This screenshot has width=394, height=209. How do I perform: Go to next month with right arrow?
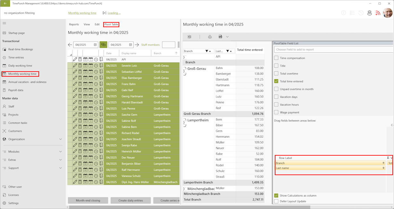coord(137,45)
